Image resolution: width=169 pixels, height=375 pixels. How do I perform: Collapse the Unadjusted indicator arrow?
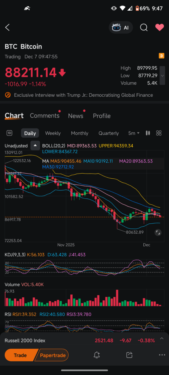[x=35, y=146]
